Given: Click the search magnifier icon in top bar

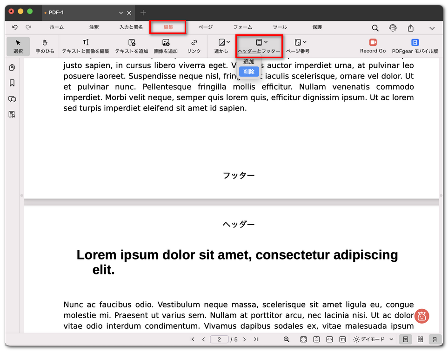Looking at the screenshot, I should coord(375,28).
